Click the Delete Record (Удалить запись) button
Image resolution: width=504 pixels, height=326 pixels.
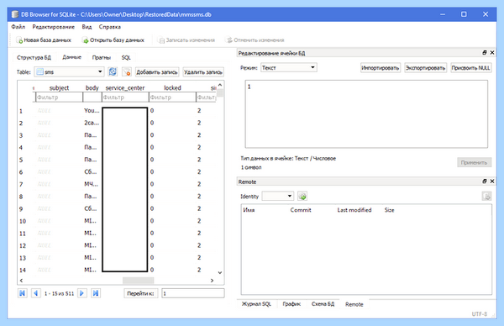click(203, 72)
